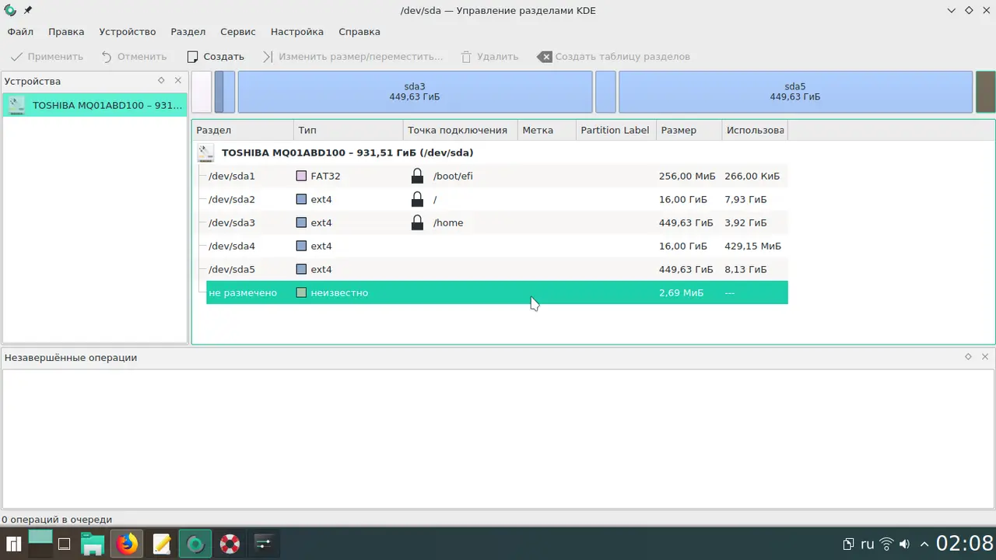Click the Undo (Отменить) toolbar button
The image size is (996, 560).
point(134,57)
